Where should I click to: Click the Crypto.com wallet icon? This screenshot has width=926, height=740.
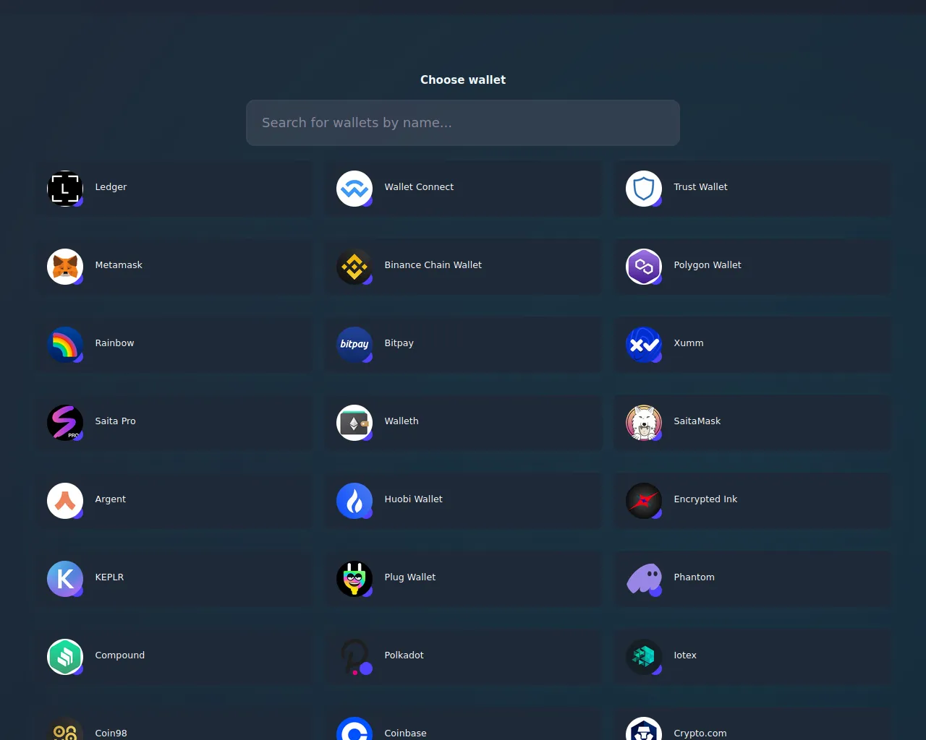coord(644,728)
